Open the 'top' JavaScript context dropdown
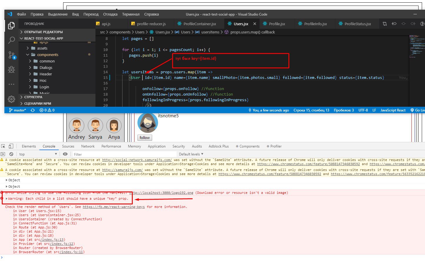Image resolution: width=425 pixels, height=261 pixels. [x=38, y=154]
